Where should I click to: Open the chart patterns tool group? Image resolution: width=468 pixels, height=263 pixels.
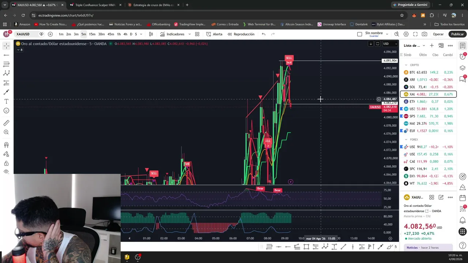point(6,73)
